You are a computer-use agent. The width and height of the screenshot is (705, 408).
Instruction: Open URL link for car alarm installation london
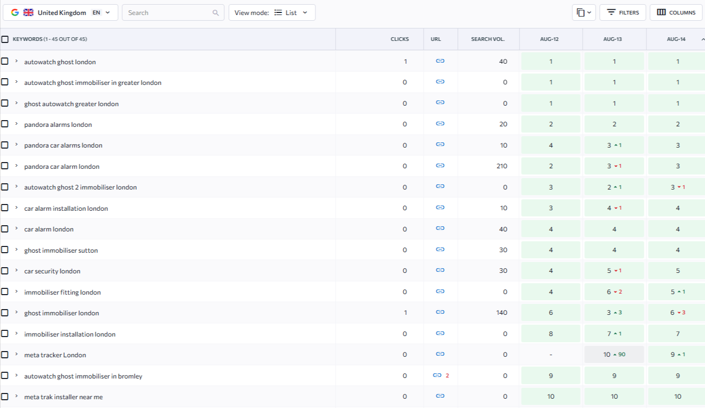click(x=440, y=208)
